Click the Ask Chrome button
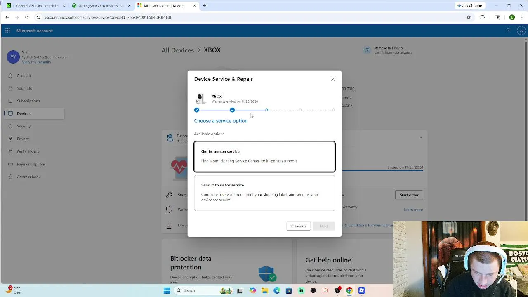Image resolution: width=528 pixels, height=297 pixels. coord(469,6)
